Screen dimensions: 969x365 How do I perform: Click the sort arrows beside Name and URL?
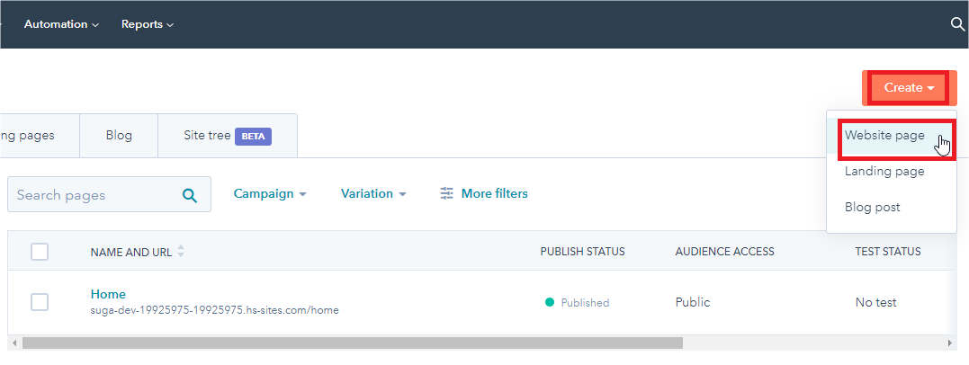[x=181, y=252]
